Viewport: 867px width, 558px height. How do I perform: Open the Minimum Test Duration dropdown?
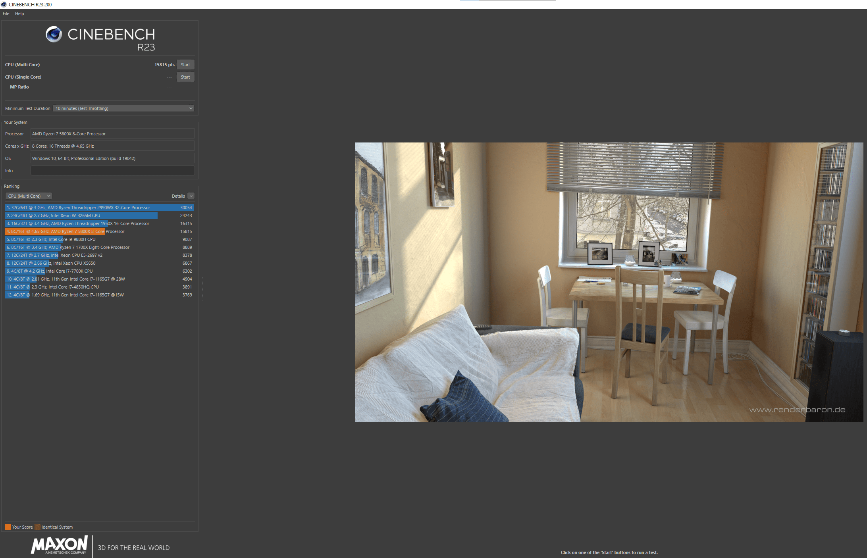click(x=123, y=108)
